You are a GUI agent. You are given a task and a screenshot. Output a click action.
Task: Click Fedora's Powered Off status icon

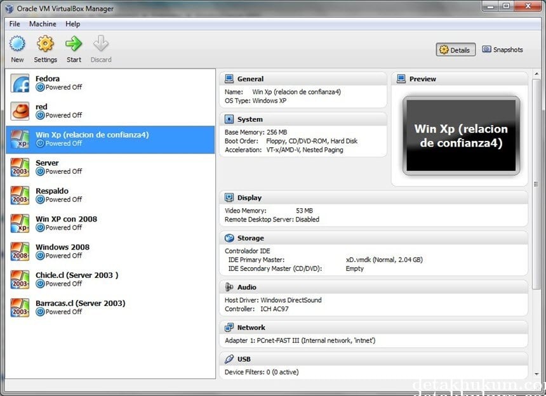coord(41,88)
